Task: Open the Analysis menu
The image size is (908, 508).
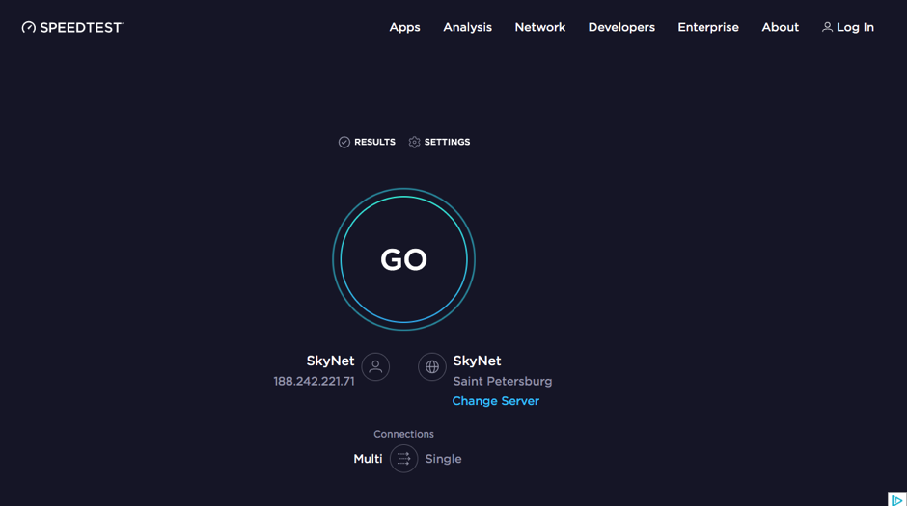Action: [x=467, y=28]
